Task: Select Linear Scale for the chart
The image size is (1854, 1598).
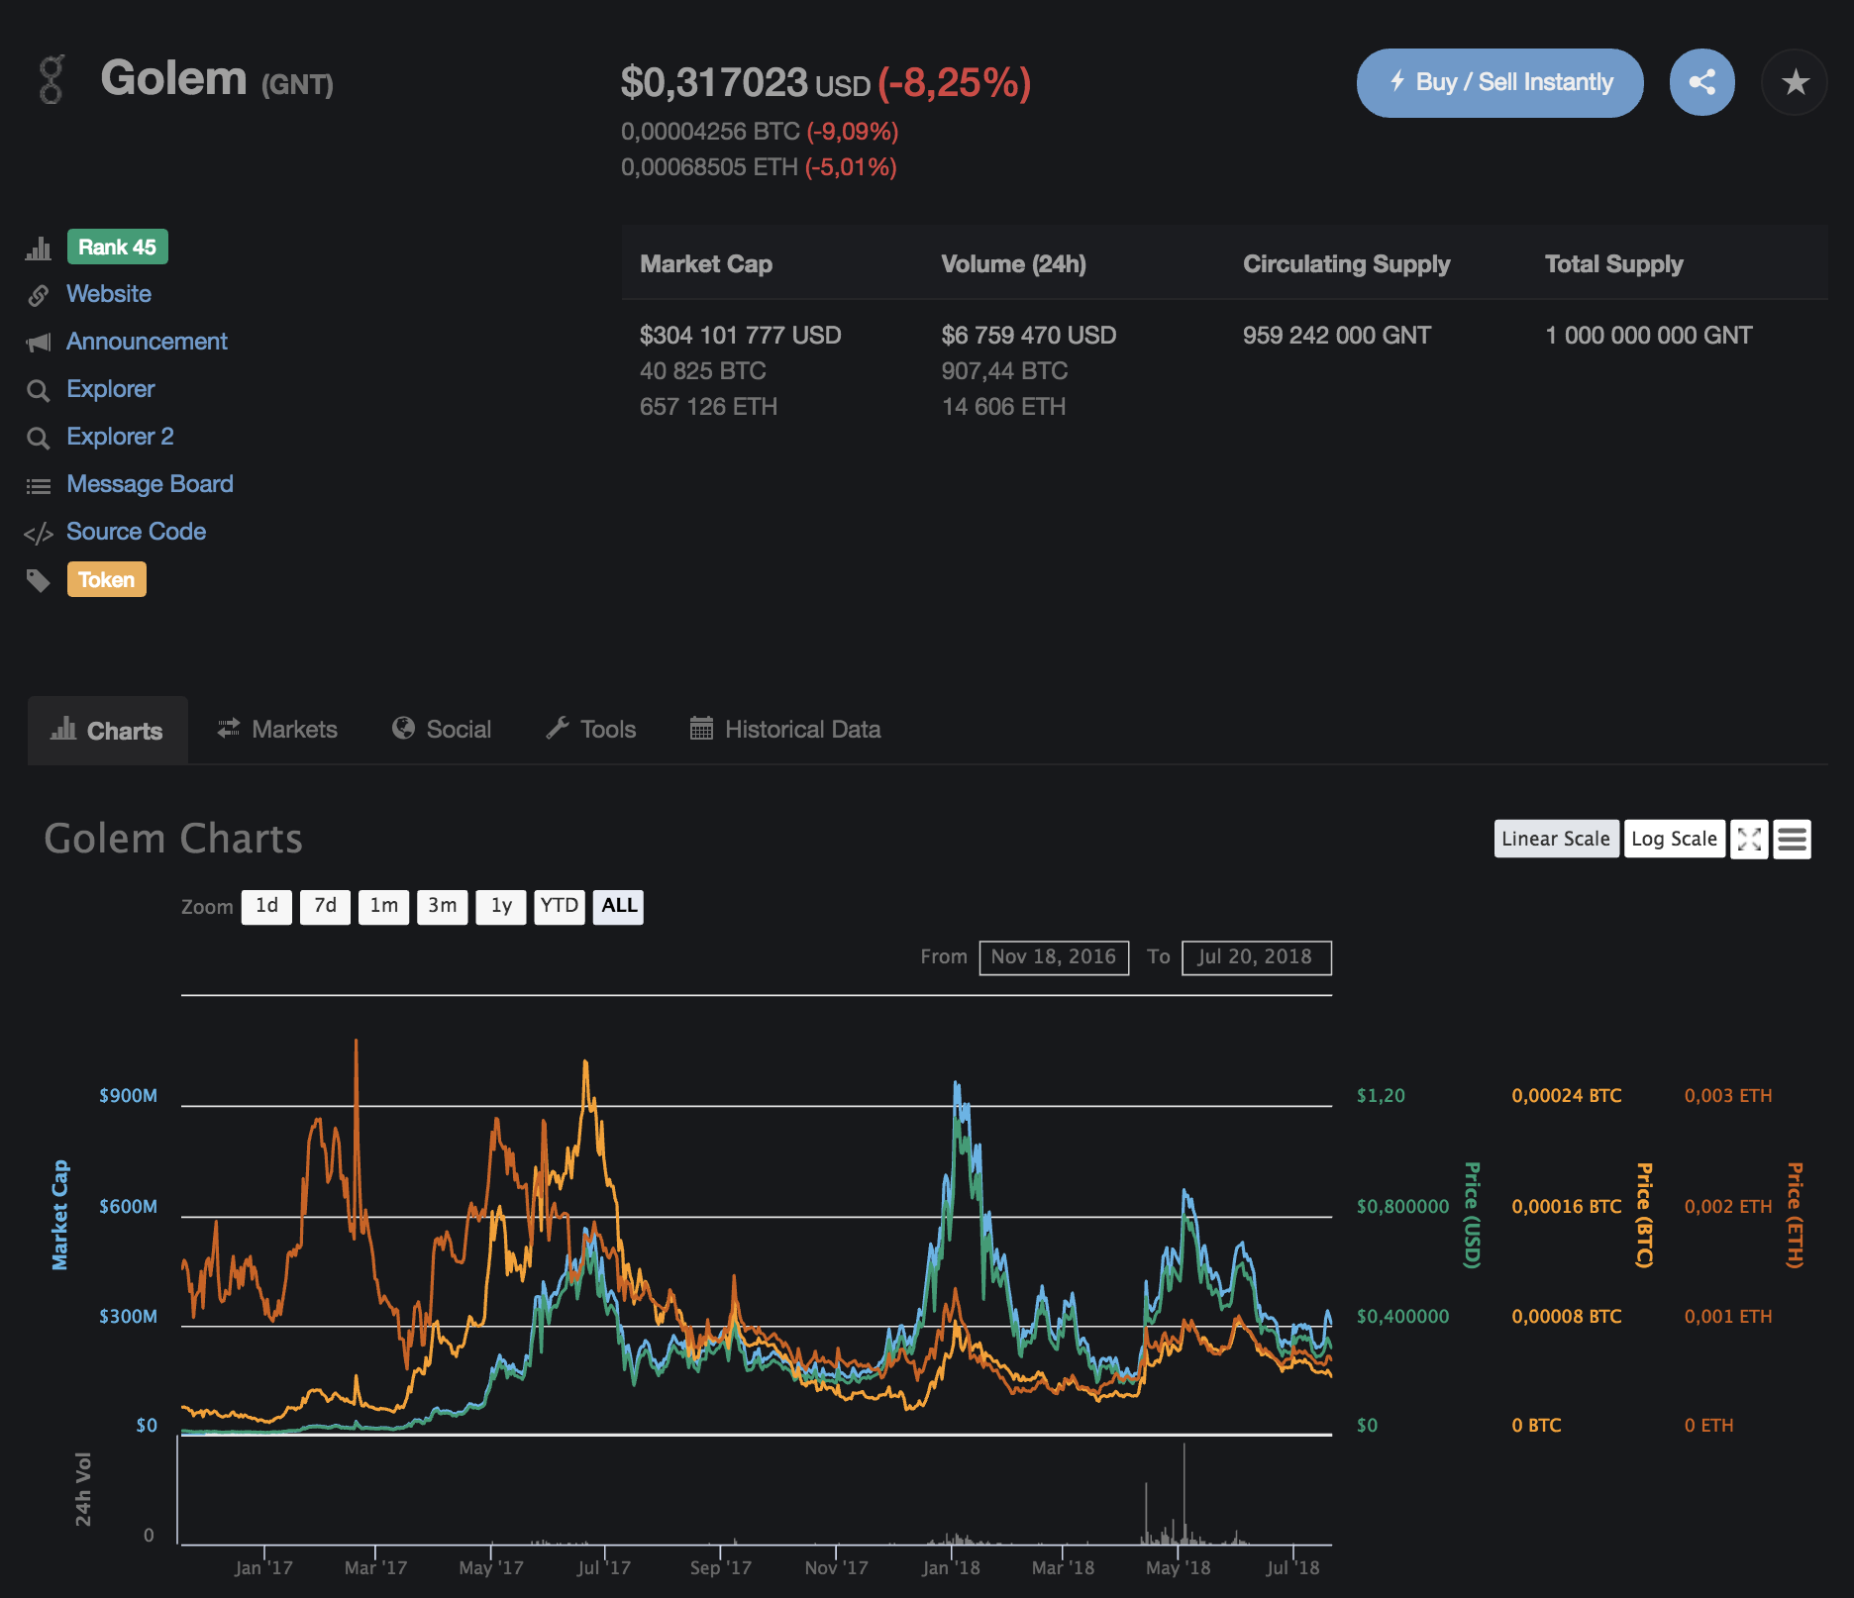Action: click(x=1556, y=839)
